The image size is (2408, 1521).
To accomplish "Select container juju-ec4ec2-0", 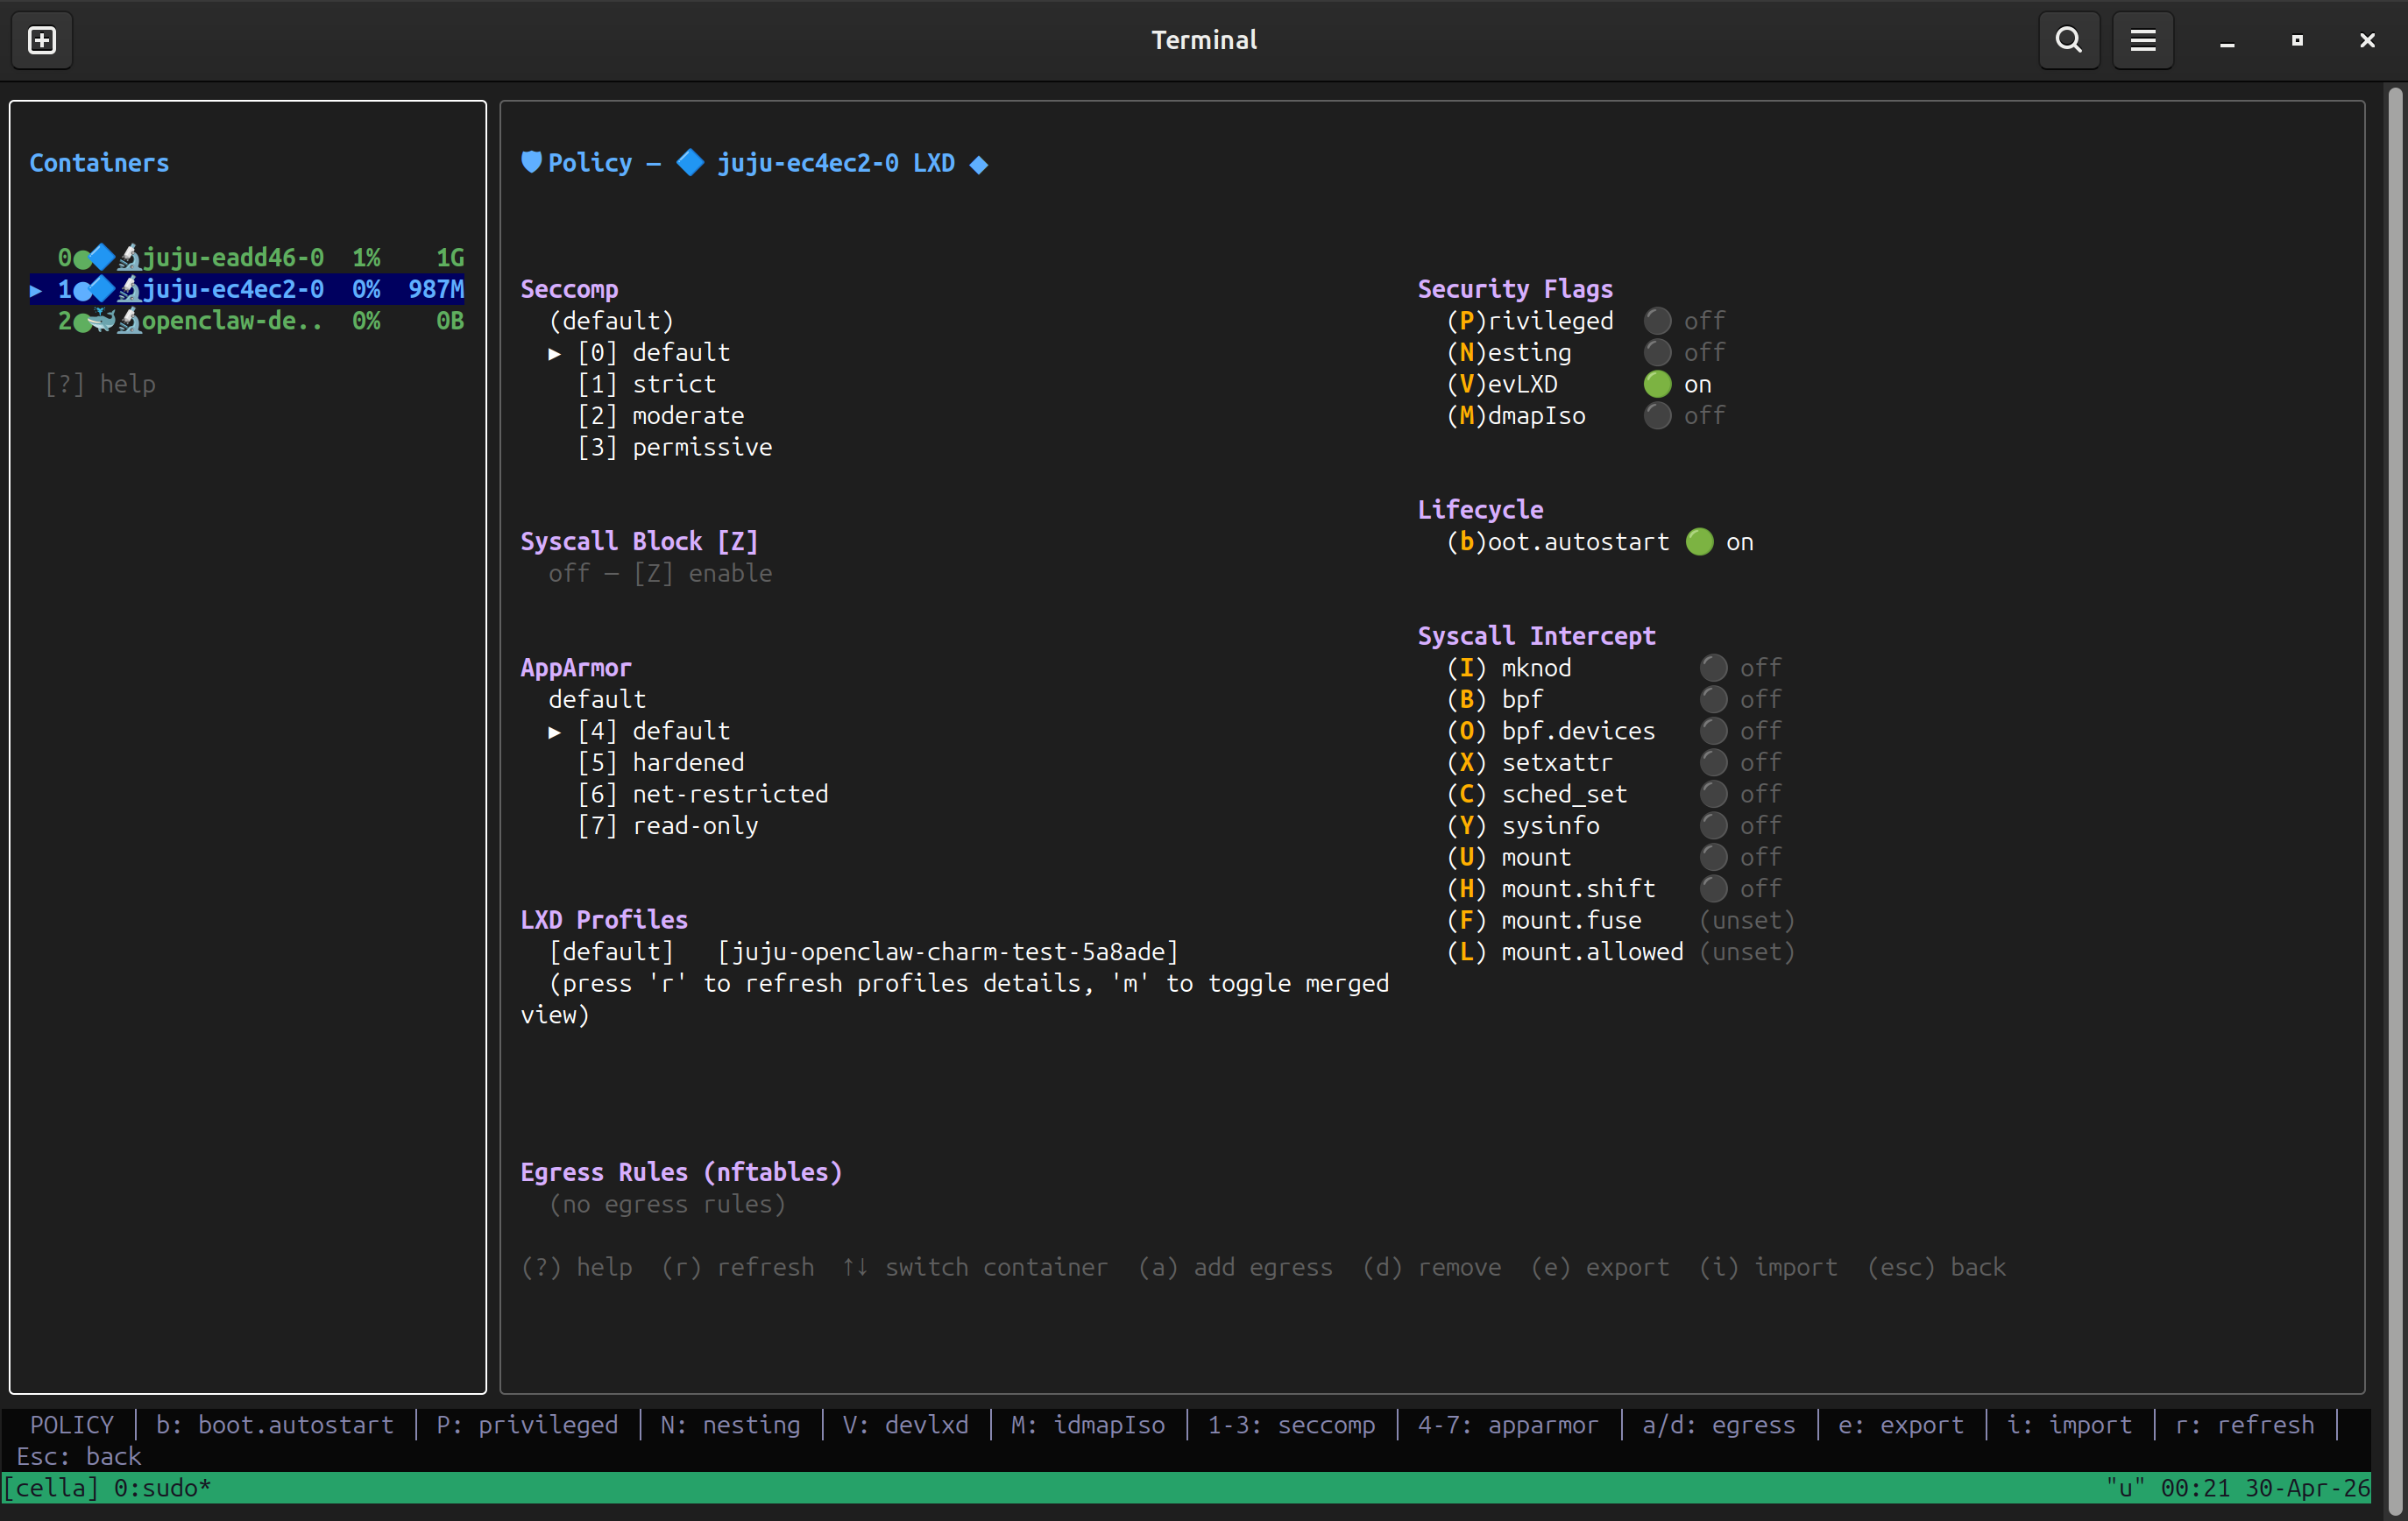I will (247, 290).
